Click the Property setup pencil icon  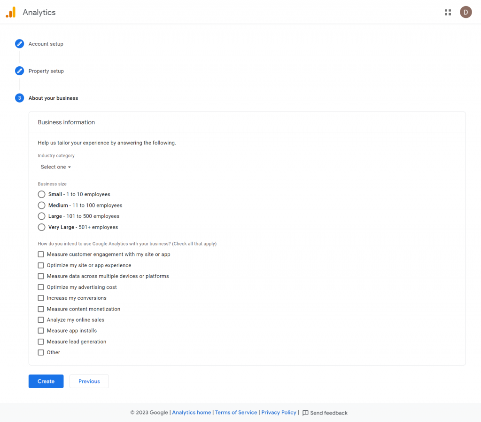19,71
